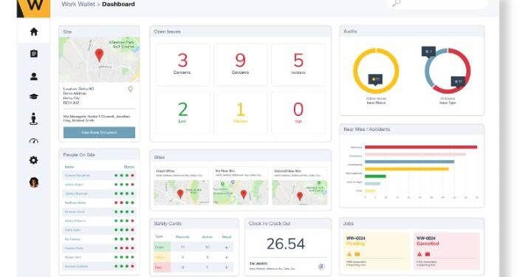
Task: Click the green bar in Near Miss chart
Action: pos(375,177)
